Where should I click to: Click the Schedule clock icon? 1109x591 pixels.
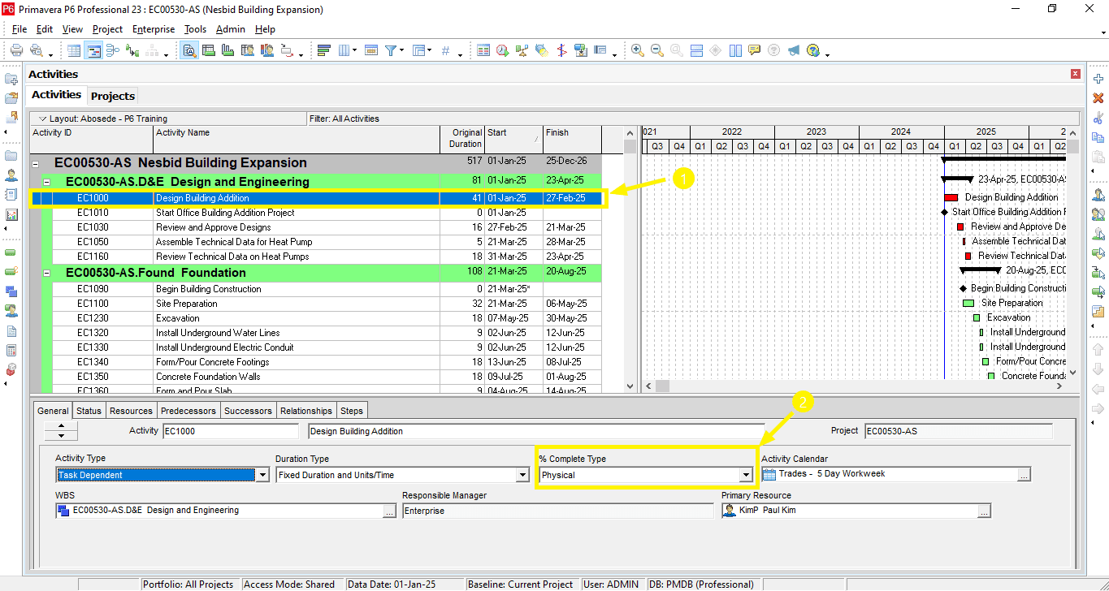(x=503, y=50)
